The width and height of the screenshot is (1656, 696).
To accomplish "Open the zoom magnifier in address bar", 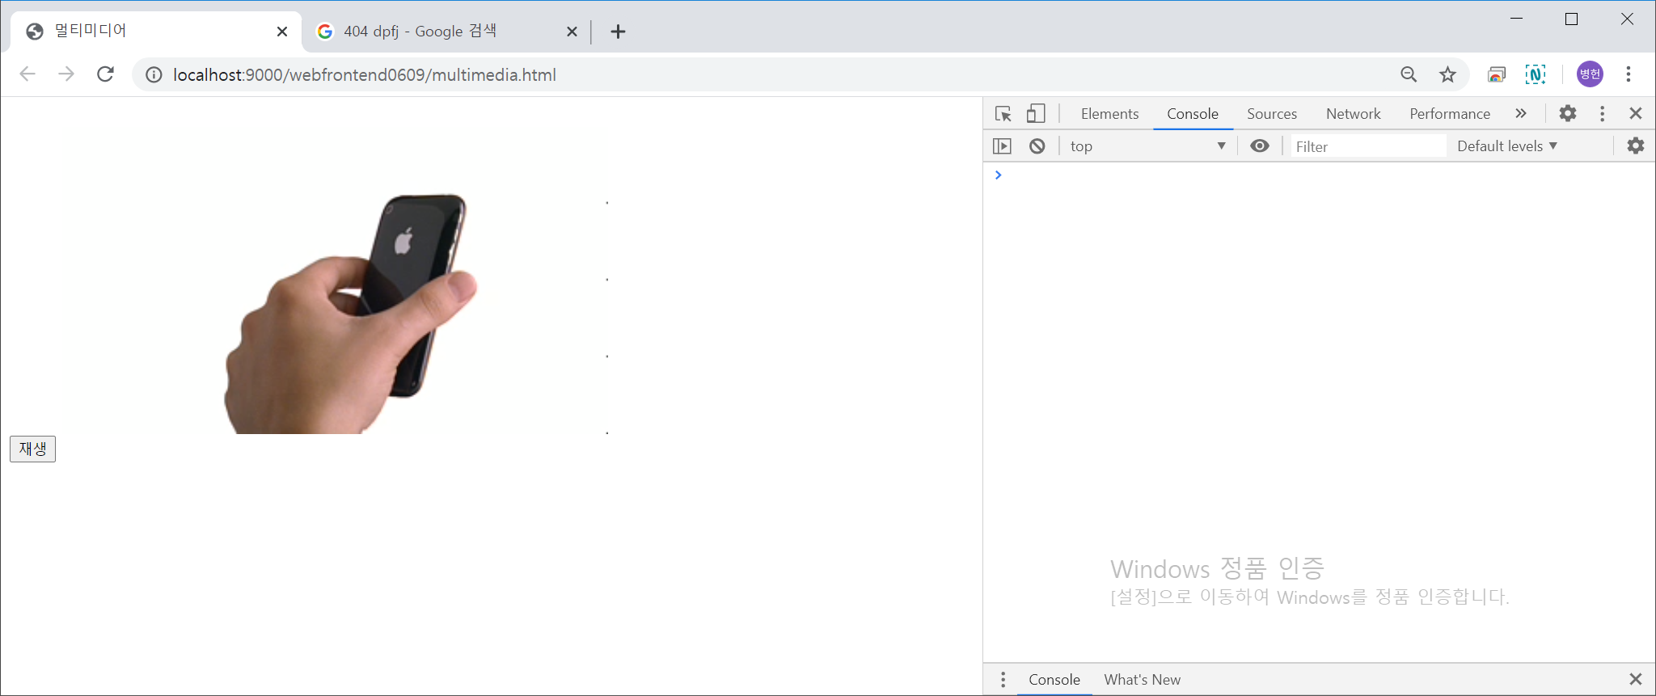I will [x=1409, y=74].
